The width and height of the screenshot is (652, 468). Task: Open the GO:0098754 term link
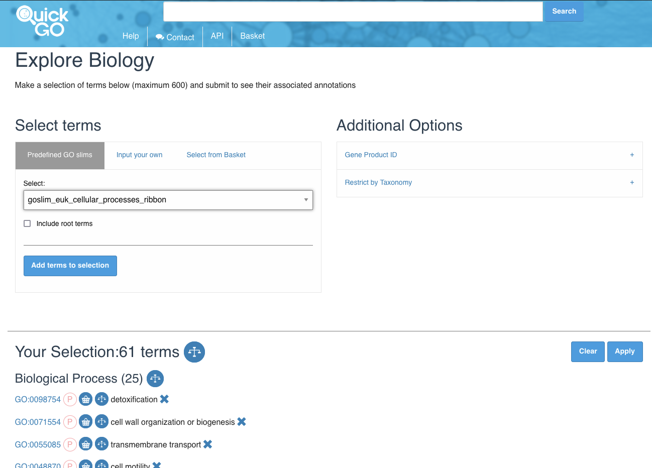[x=38, y=400]
